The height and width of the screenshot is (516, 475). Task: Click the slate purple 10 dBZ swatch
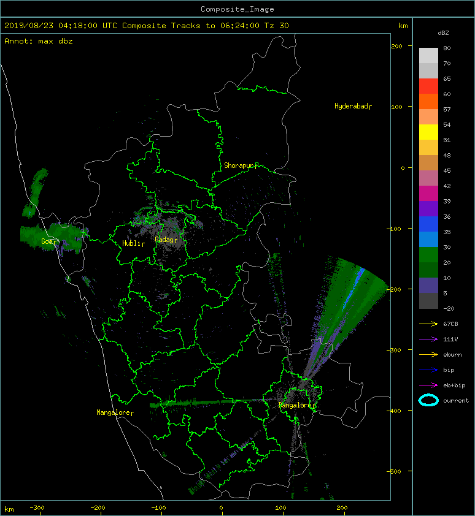[428, 286]
